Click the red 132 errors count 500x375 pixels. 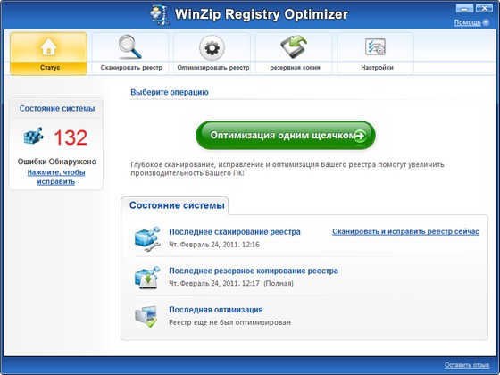click(71, 137)
